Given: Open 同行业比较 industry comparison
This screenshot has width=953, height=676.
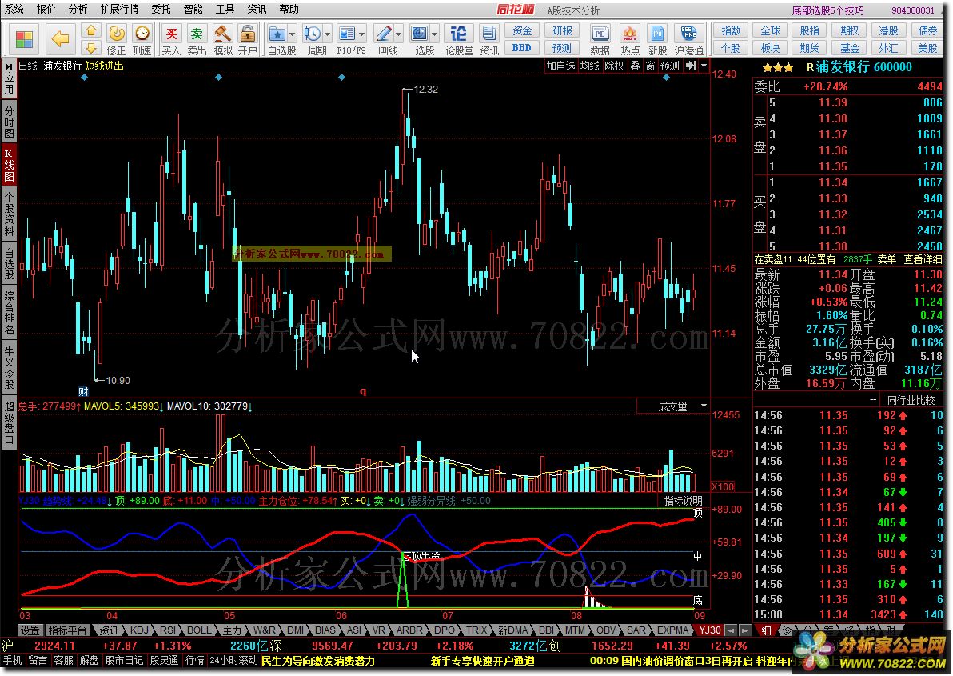Looking at the screenshot, I should [911, 400].
